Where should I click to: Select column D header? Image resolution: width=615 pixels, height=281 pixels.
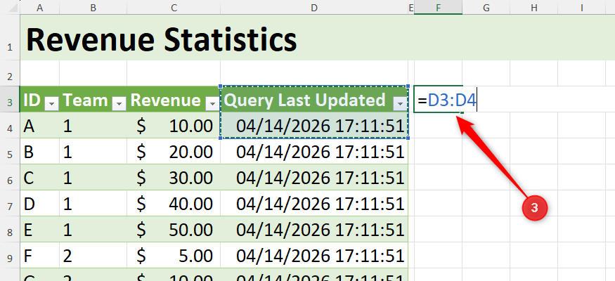coord(313,7)
